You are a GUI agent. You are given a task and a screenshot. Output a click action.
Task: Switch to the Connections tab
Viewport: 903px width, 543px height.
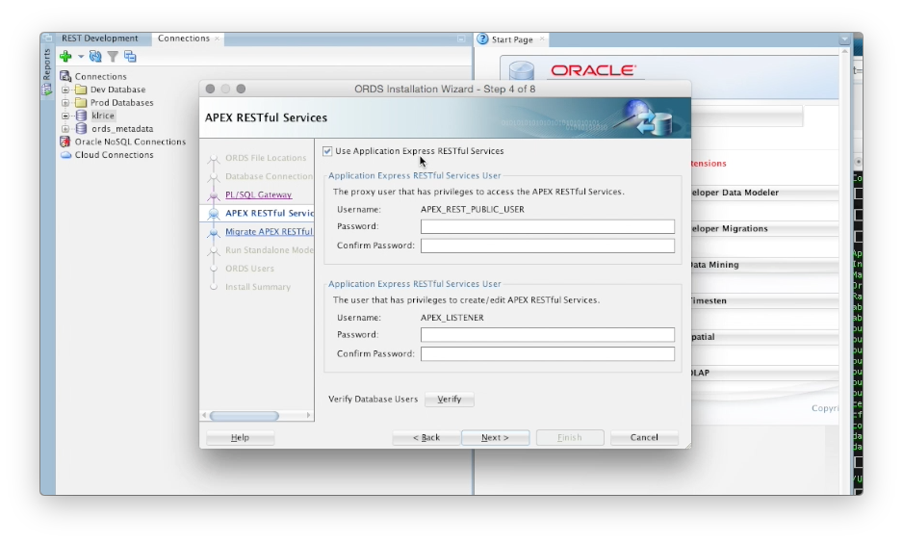[x=184, y=38]
